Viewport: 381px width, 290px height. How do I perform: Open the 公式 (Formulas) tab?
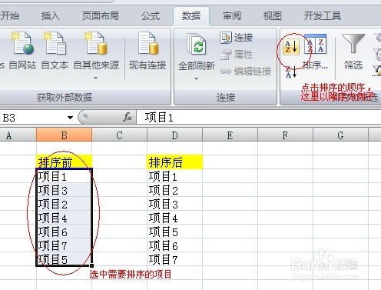[151, 16]
